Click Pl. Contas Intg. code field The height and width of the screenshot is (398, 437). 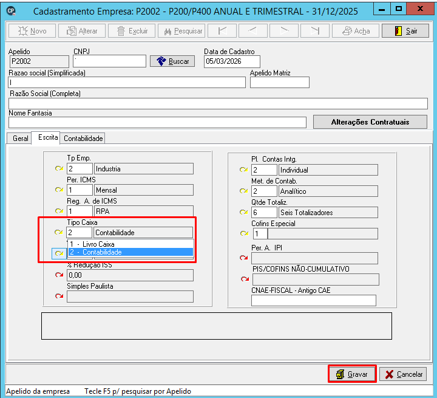point(264,170)
